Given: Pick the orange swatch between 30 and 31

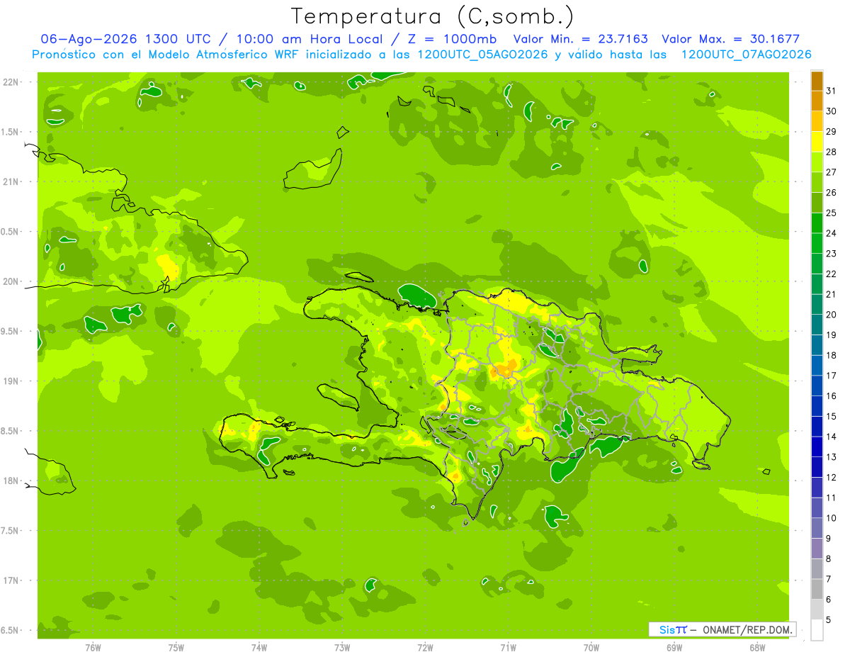Looking at the screenshot, I should tap(817, 101).
